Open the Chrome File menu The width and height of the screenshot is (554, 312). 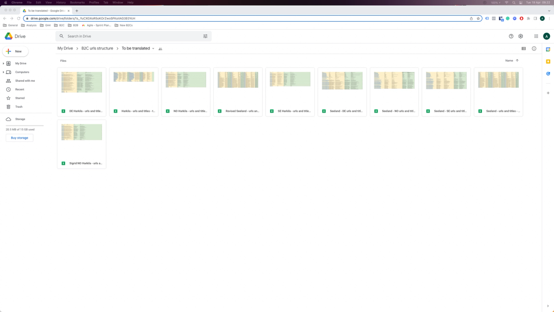click(x=29, y=2)
